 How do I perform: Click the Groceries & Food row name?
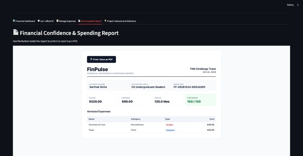tap(97, 125)
